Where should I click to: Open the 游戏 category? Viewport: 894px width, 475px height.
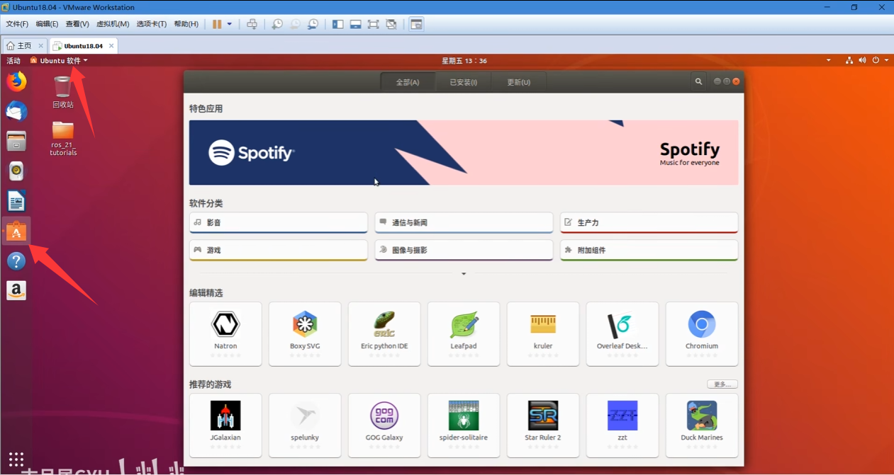point(279,250)
